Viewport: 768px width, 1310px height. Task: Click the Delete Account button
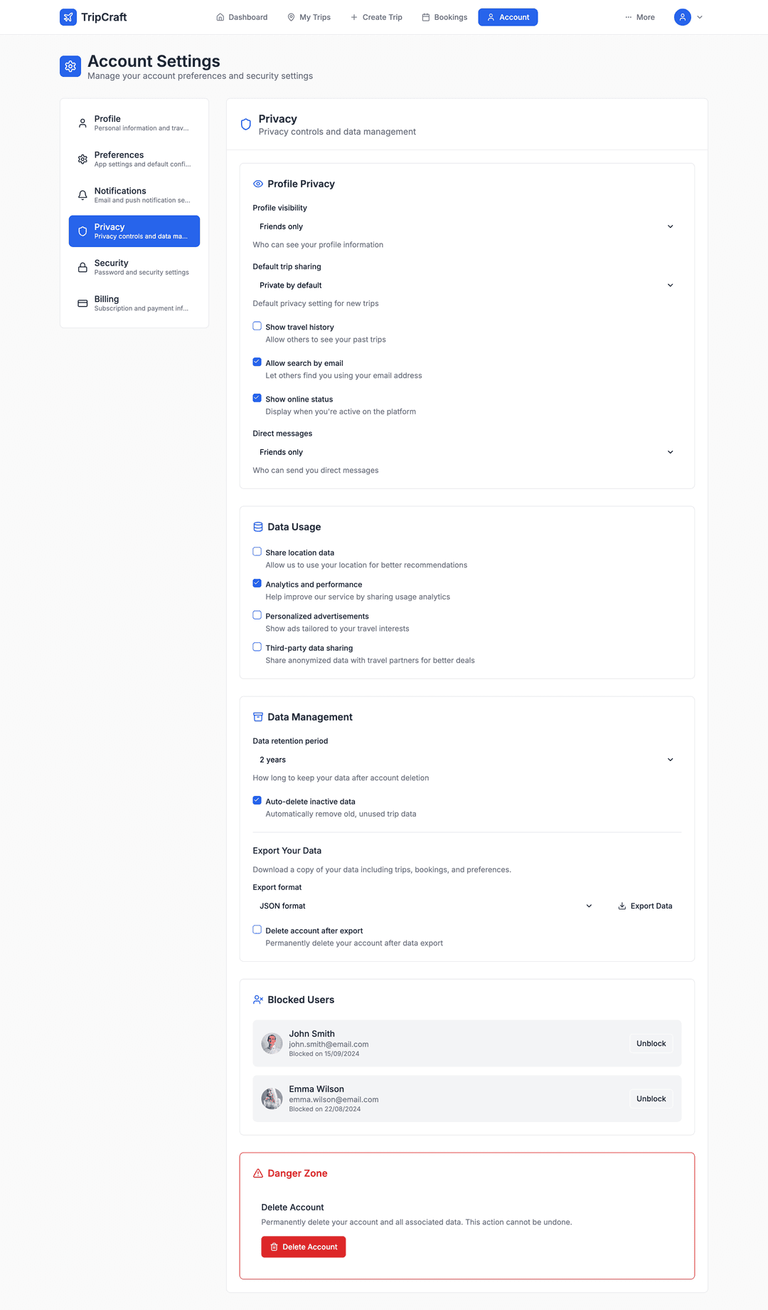(x=303, y=1247)
